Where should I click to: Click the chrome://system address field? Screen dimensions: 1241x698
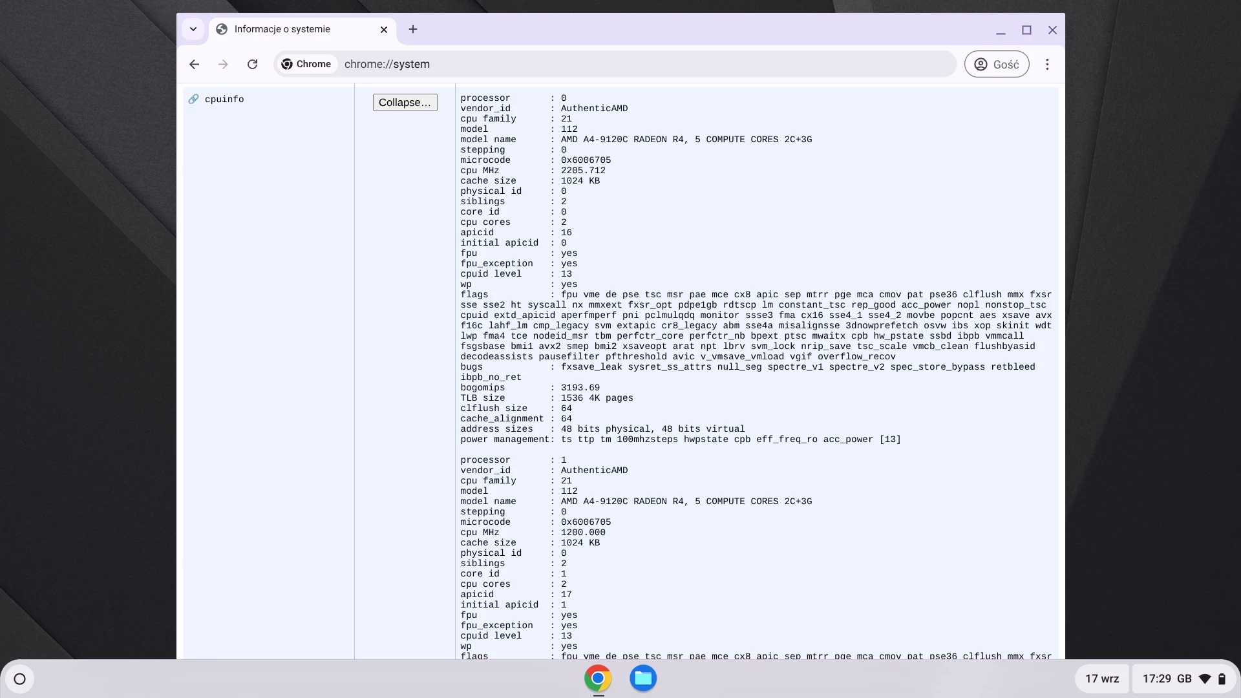pyautogui.click(x=582, y=64)
